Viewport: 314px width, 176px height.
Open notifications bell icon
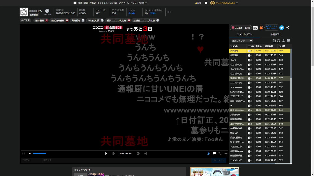click(206, 3)
